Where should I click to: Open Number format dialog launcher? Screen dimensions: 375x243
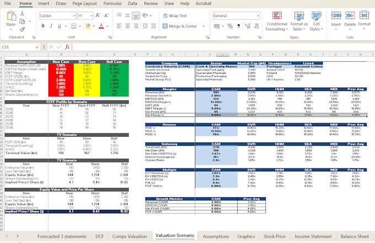pos(260,37)
